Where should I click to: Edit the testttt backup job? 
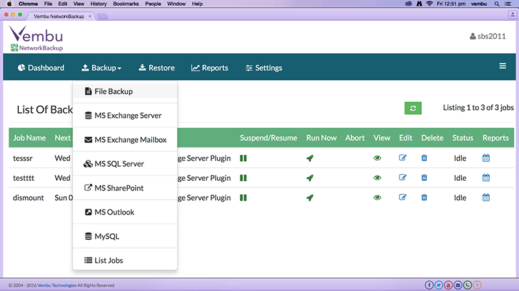coord(402,178)
